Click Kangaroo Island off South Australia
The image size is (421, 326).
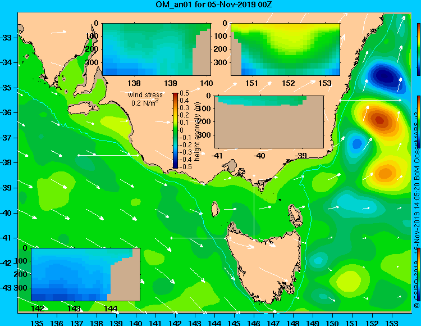[84, 108]
